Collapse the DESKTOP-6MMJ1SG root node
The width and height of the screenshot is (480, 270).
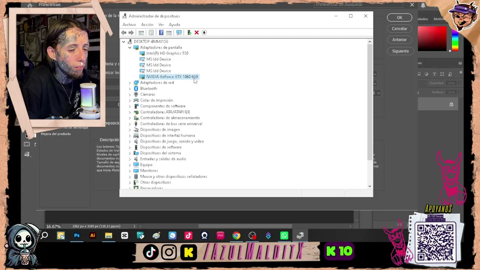(123, 42)
